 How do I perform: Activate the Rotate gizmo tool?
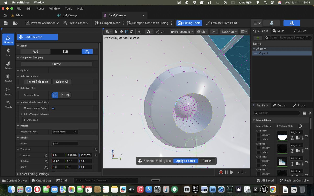pyautogui.click(x=127, y=32)
